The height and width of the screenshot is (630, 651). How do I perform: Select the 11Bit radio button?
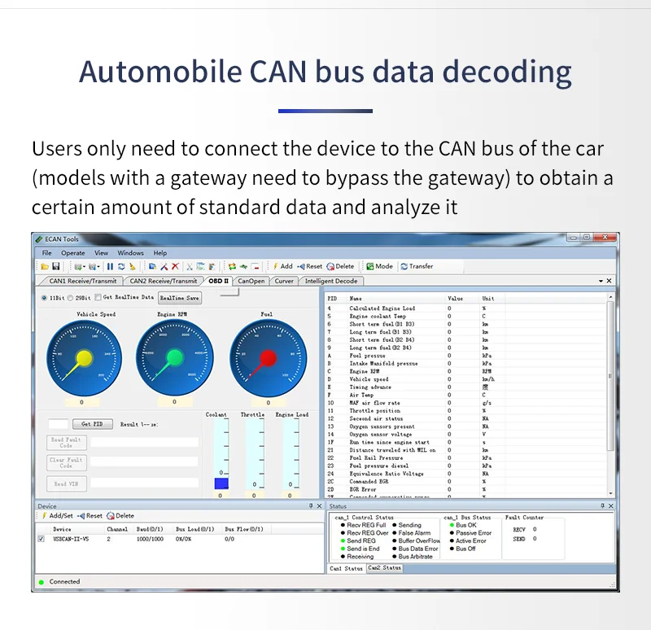coord(44,298)
